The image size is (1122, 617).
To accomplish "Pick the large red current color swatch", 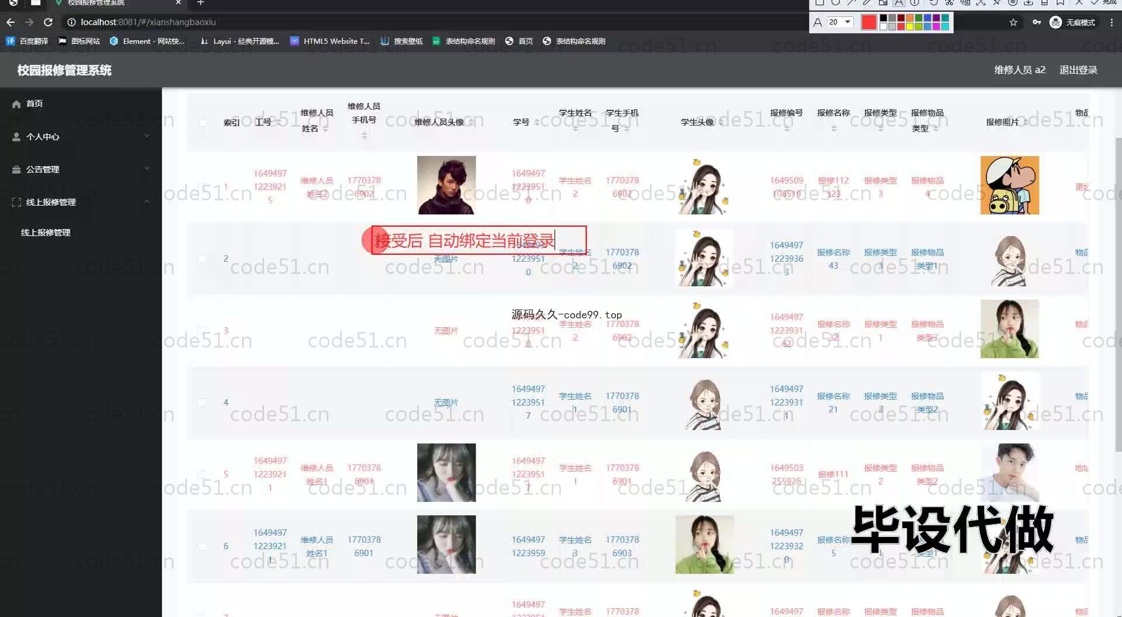I will coord(869,22).
